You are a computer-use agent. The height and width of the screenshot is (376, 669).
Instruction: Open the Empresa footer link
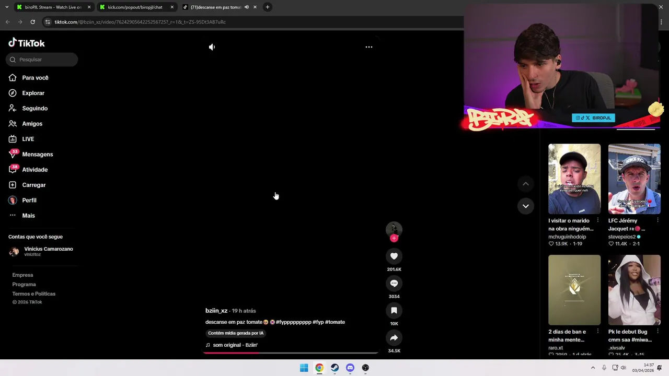pyautogui.click(x=22, y=275)
